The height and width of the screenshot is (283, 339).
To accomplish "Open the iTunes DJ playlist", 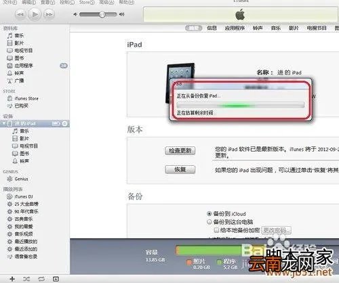I will [x=20, y=196].
